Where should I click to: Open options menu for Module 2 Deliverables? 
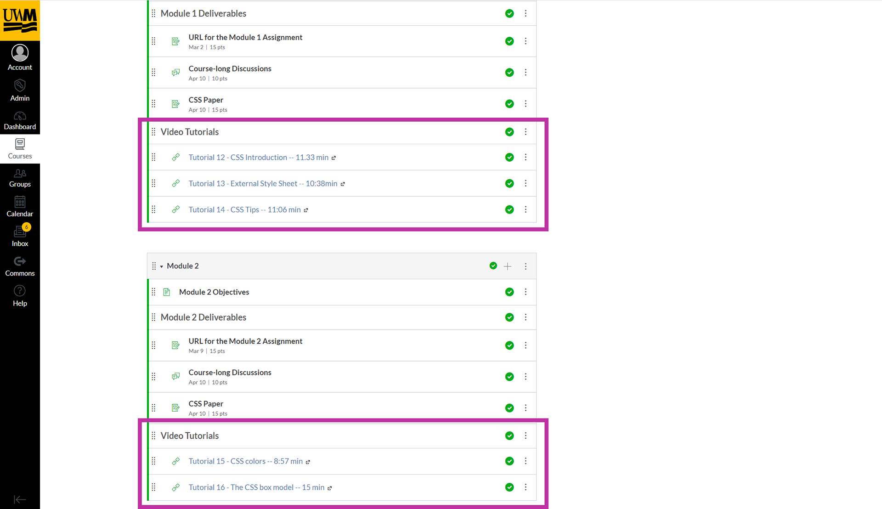click(526, 317)
